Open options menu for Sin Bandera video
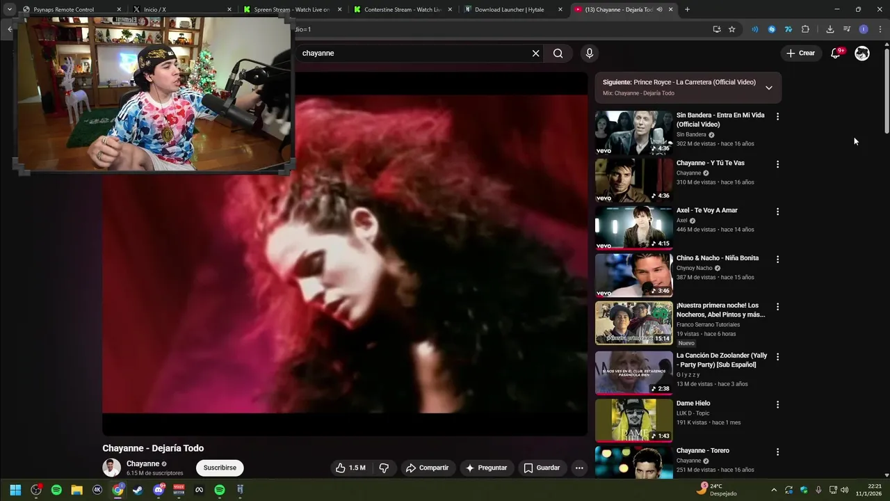This screenshot has height=501, width=890. pos(777,117)
